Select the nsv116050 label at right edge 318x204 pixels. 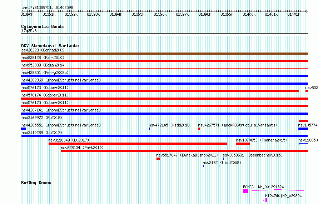coord(308,140)
